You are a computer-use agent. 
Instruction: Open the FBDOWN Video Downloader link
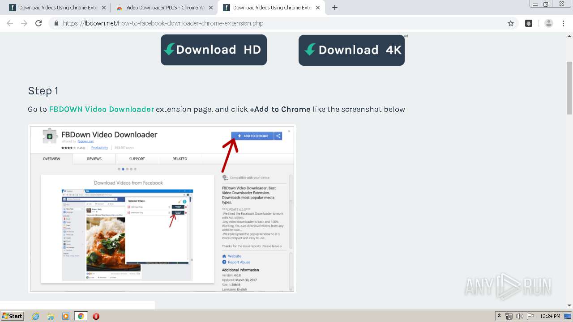tap(102, 109)
